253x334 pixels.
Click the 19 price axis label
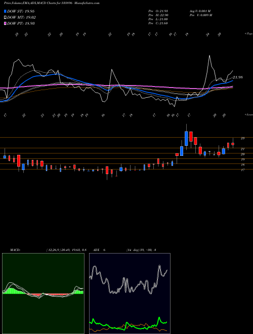click(x=242, y=159)
